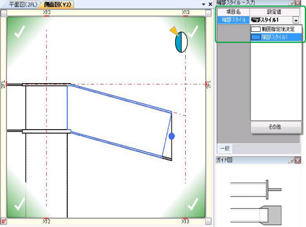Image resolution: width=306 pixels, height=227 pixels.
Task: Switch to 平面図(2FL) tab
Action: pyautogui.click(x=24, y=5)
